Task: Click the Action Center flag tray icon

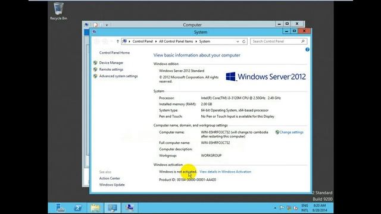Action: coord(282,208)
